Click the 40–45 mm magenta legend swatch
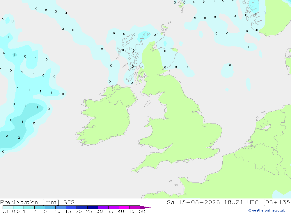 click(124, 207)
